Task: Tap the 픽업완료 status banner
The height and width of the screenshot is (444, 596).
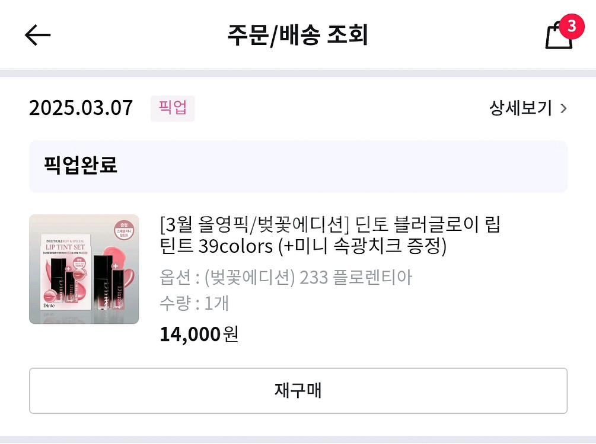Action: [x=298, y=166]
